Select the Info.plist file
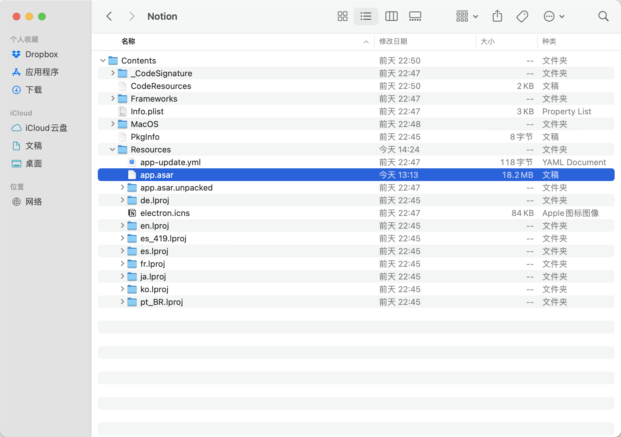Screen dimensions: 621x437 pos(147,111)
